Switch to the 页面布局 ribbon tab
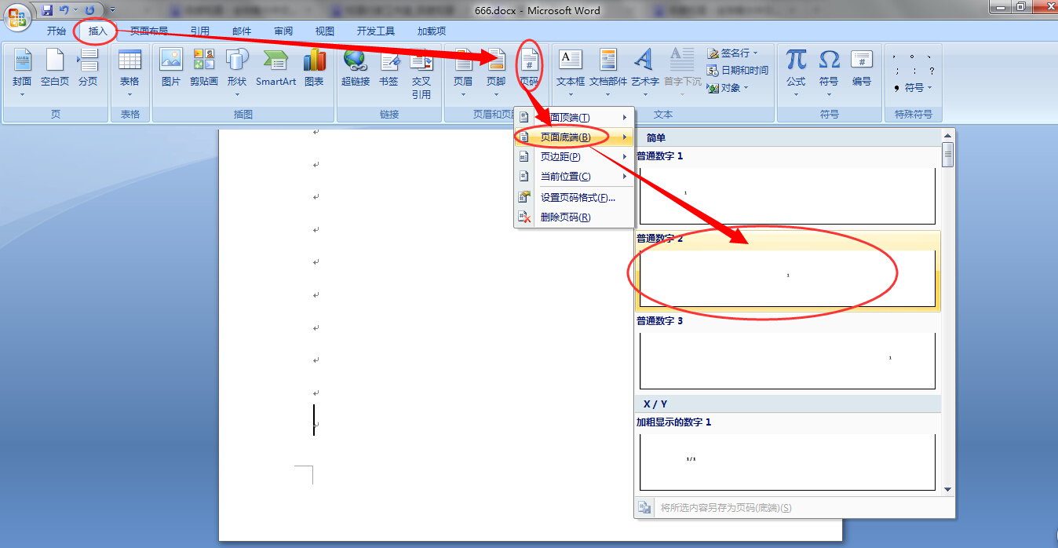The image size is (1058, 548). point(148,31)
